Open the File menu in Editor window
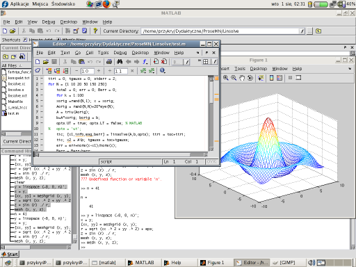This screenshot has width=356, height=267. tap(40, 53)
